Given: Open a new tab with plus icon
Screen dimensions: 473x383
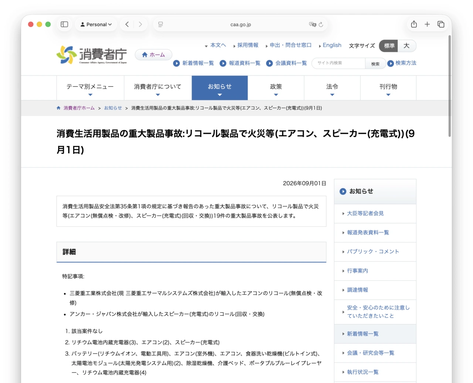Looking at the screenshot, I should [x=427, y=24].
